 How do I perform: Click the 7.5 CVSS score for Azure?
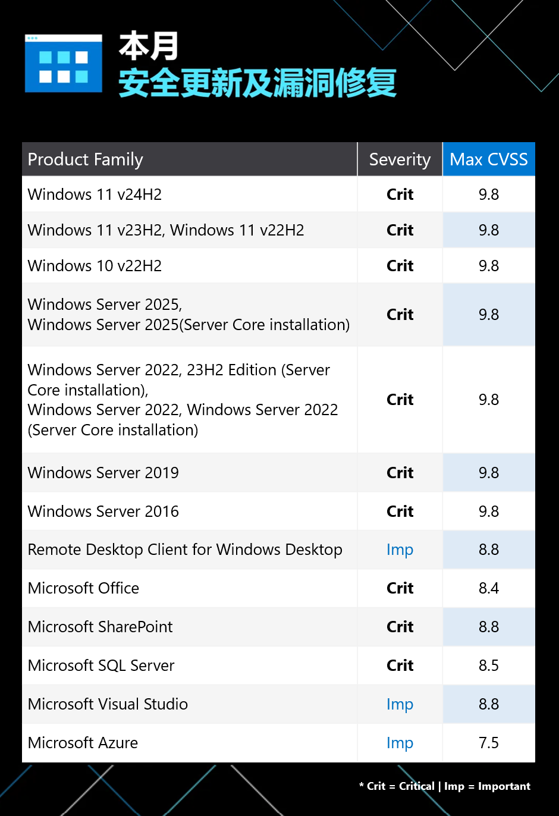coord(489,743)
